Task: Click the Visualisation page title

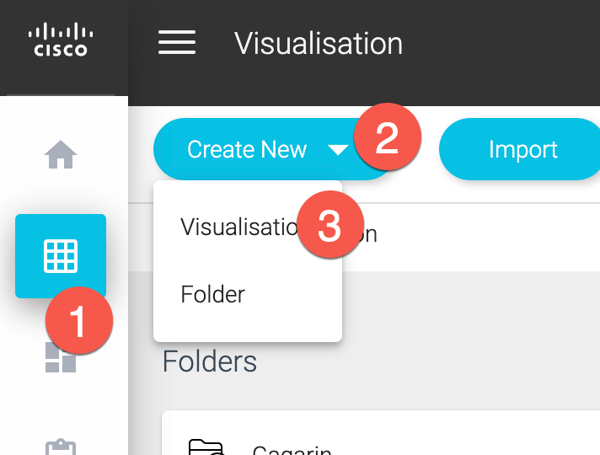Action: point(319,43)
